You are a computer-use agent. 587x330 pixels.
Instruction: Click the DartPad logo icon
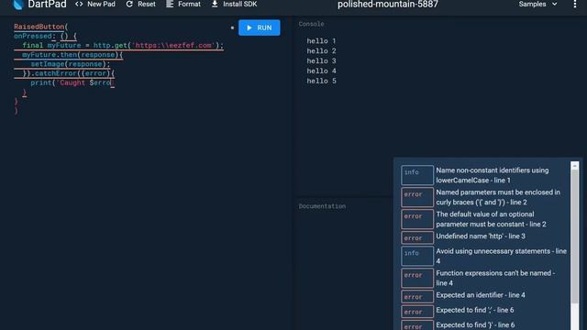click(x=17, y=5)
